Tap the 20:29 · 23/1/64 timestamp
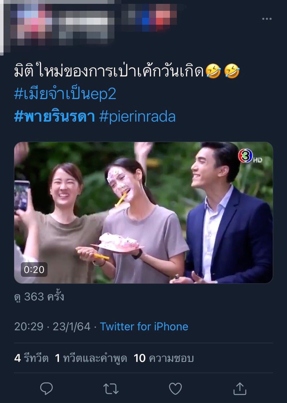287x403 pixels. 52,326
